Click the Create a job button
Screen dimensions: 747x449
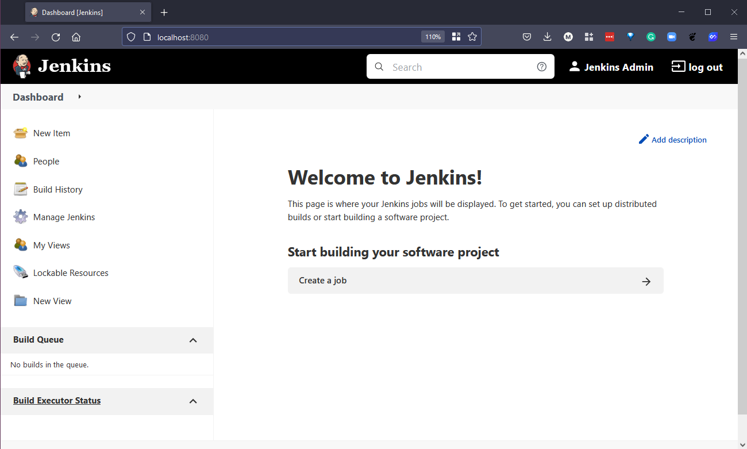click(x=475, y=281)
